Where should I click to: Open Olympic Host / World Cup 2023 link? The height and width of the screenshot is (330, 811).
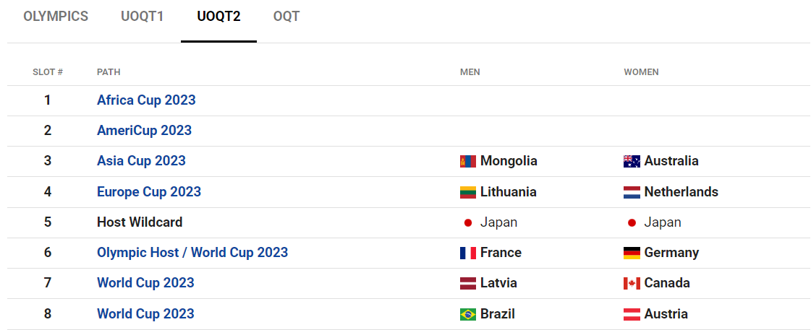(x=192, y=253)
